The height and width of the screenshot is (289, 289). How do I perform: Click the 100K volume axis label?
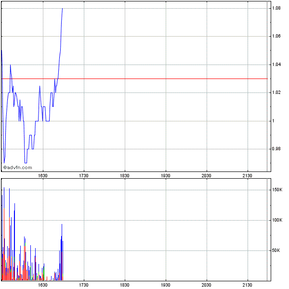(x=277, y=220)
